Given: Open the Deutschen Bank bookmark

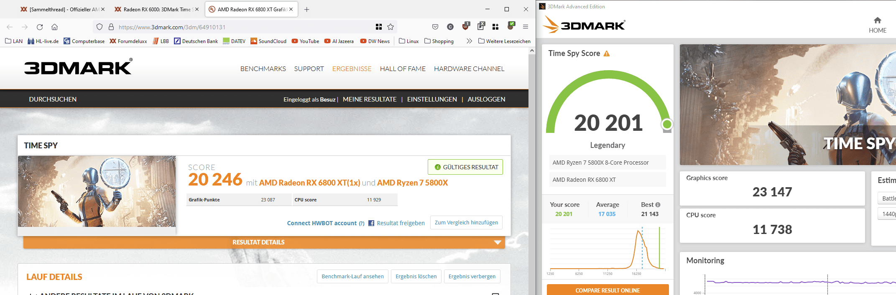Looking at the screenshot, I should (196, 41).
